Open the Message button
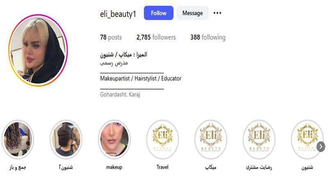328x184 pixels. (x=192, y=13)
